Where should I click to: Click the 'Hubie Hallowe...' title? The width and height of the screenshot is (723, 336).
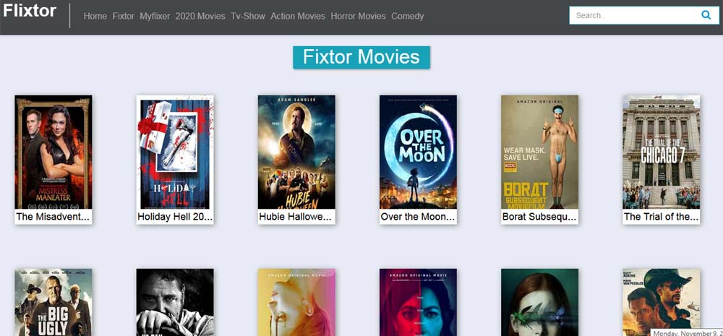tap(296, 217)
